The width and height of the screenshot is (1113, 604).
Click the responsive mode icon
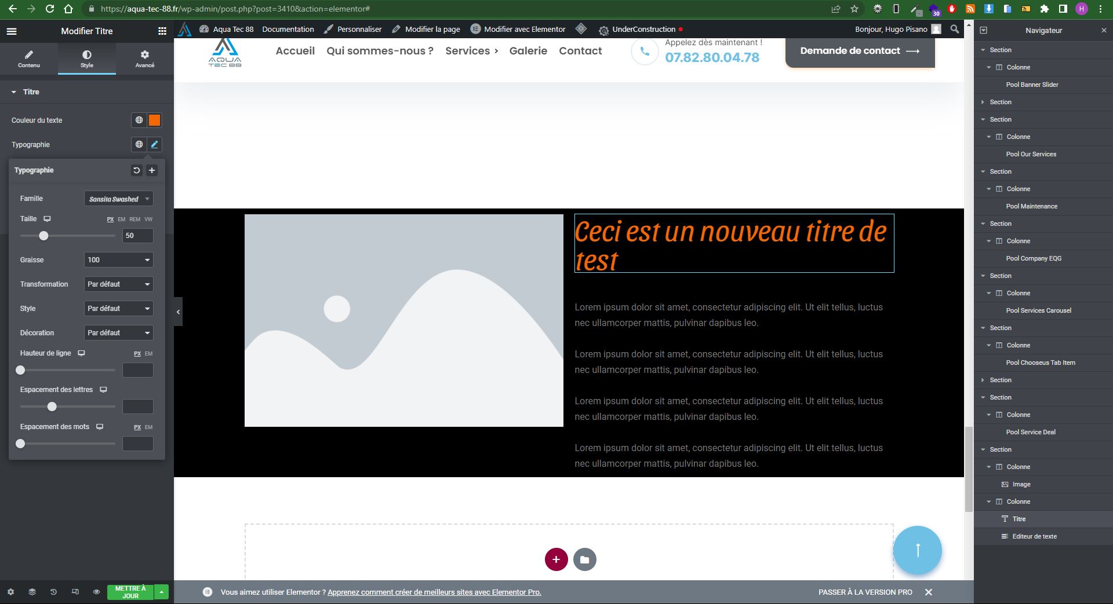75,592
